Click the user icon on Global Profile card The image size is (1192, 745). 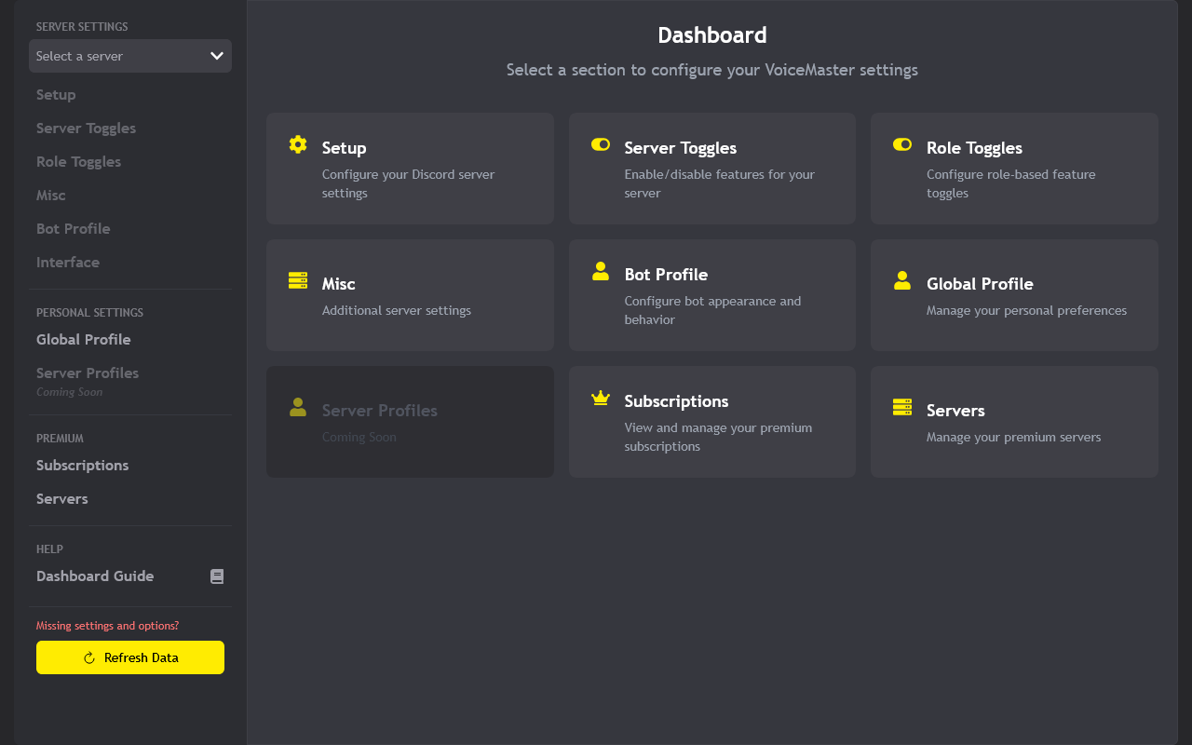point(901,279)
